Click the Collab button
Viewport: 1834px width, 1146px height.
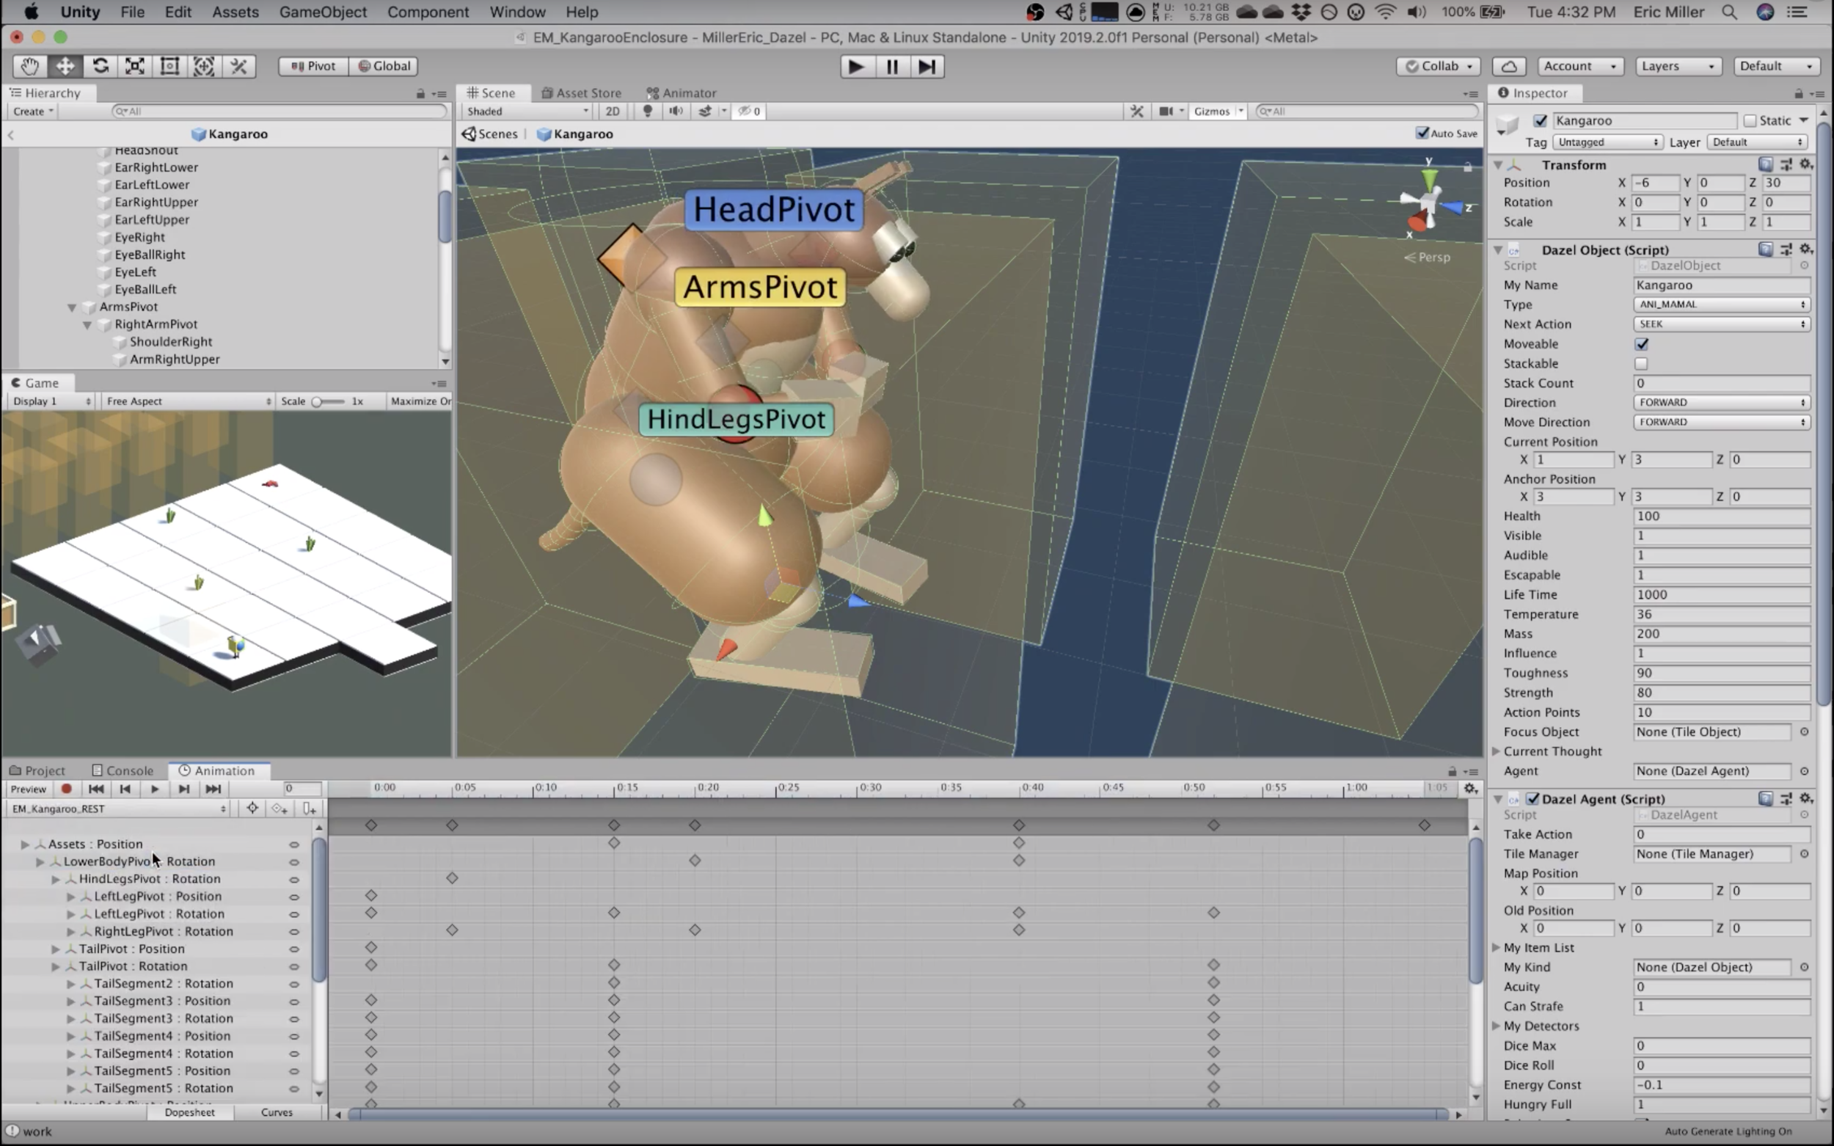pos(1439,66)
